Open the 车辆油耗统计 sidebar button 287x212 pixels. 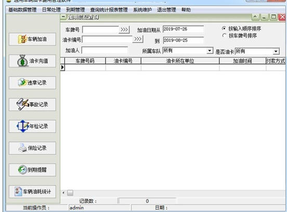(x=32, y=192)
